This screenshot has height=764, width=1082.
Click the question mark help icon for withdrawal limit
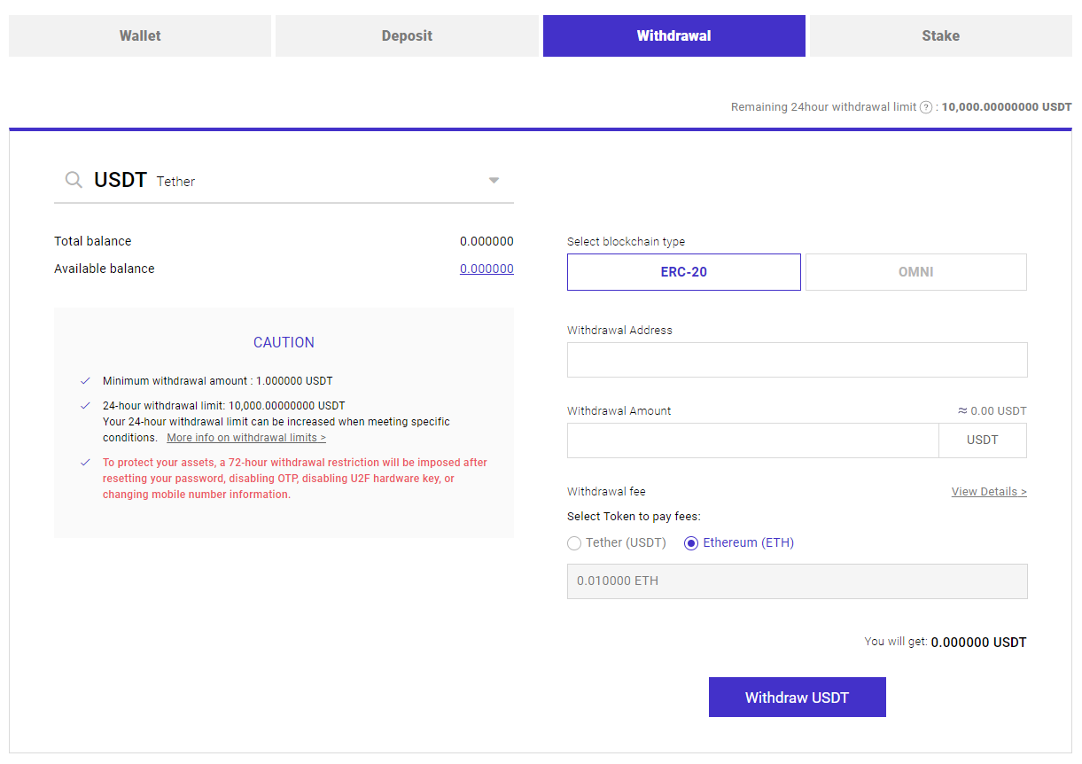[x=926, y=107]
